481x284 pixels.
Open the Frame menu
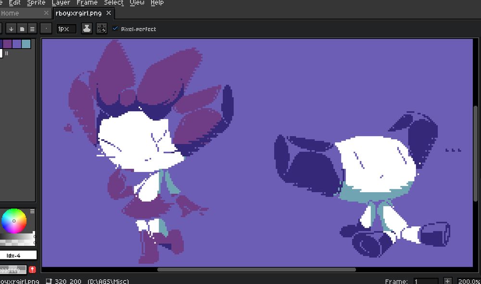87,3
